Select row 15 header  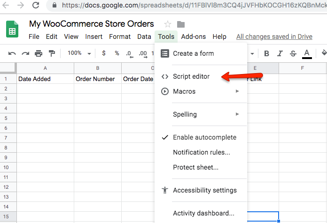tap(8, 216)
